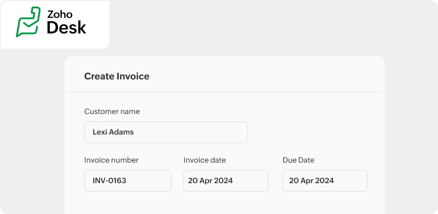Click the "Due Date" label
The height and width of the screenshot is (214, 438).
point(299,160)
